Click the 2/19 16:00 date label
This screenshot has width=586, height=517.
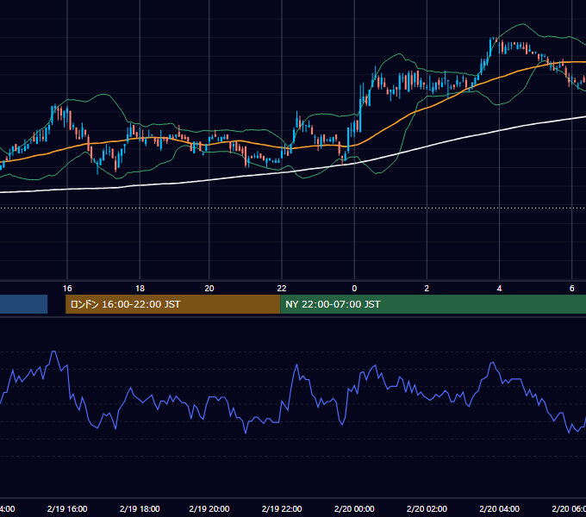67,508
